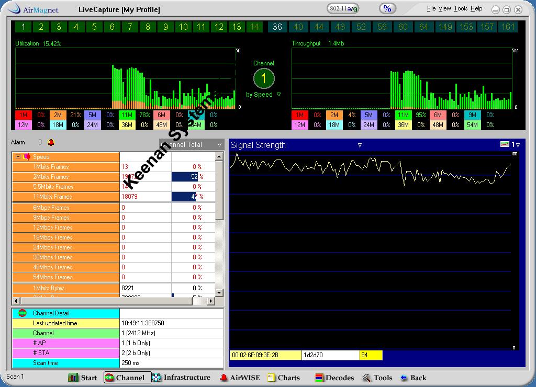Click the scroll left arrow below the speed table

click(x=16, y=301)
